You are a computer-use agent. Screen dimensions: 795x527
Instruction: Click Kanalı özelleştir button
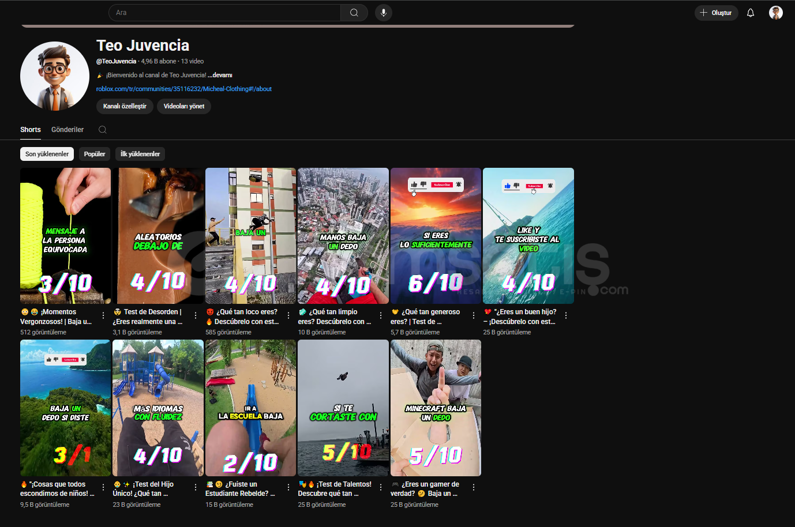[125, 106]
